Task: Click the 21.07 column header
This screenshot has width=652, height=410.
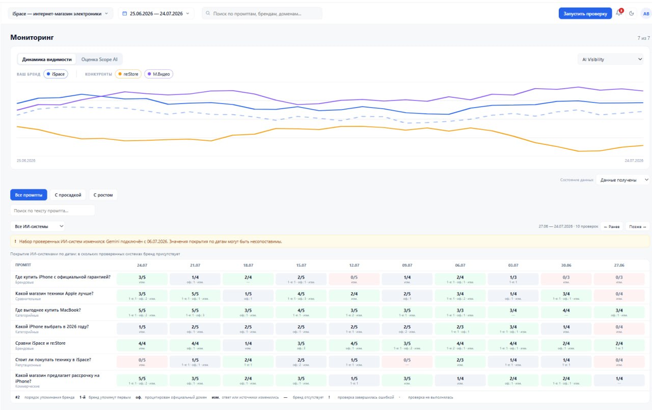Action: point(195,265)
